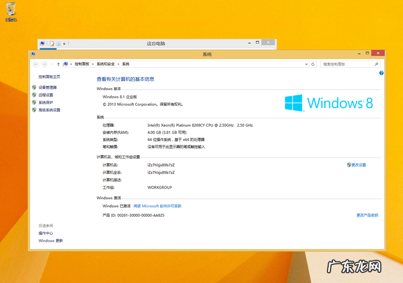This screenshot has width=403, height=283.
Task: Refresh the System window
Action: coord(313,64)
